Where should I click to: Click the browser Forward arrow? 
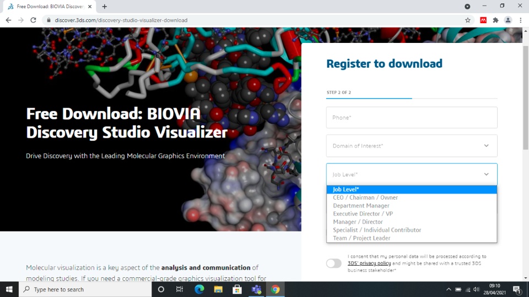(21, 20)
